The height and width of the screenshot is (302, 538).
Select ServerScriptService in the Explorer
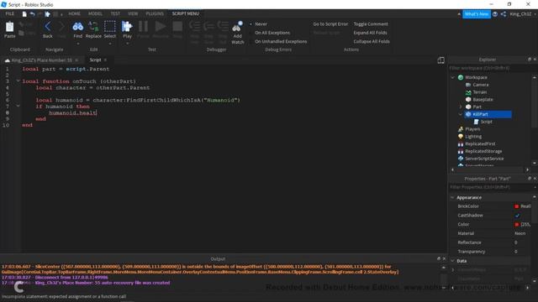pos(484,159)
